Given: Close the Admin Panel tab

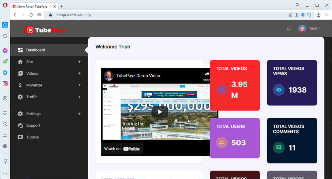Looking at the screenshot, I should click(x=54, y=6).
